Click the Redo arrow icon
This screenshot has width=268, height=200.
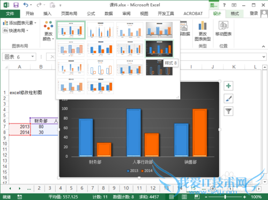click(39, 5)
